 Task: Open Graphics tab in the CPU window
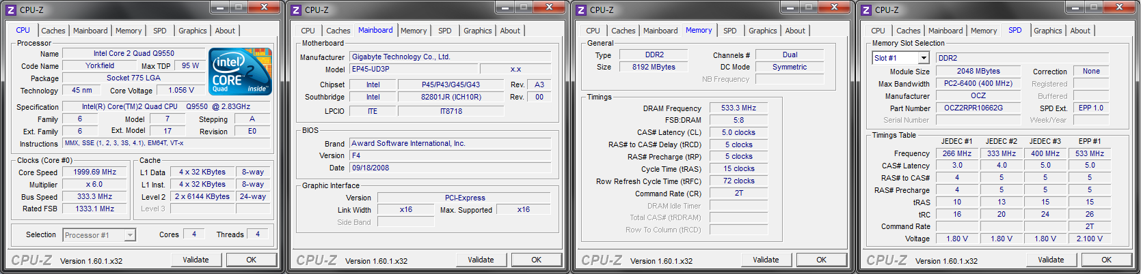(193, 31)
